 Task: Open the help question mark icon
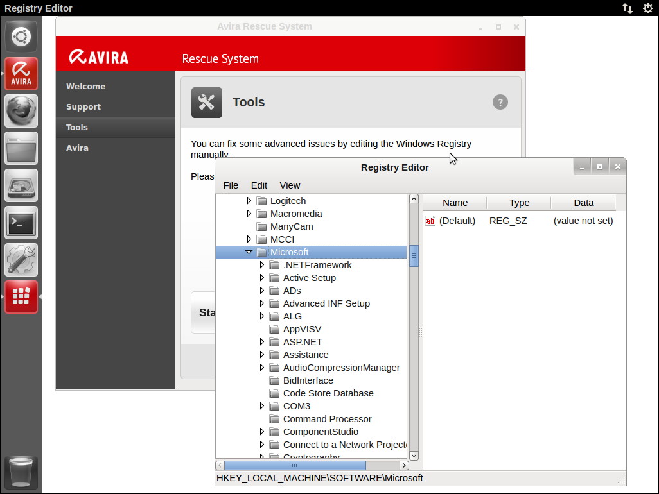coord(500,102)
